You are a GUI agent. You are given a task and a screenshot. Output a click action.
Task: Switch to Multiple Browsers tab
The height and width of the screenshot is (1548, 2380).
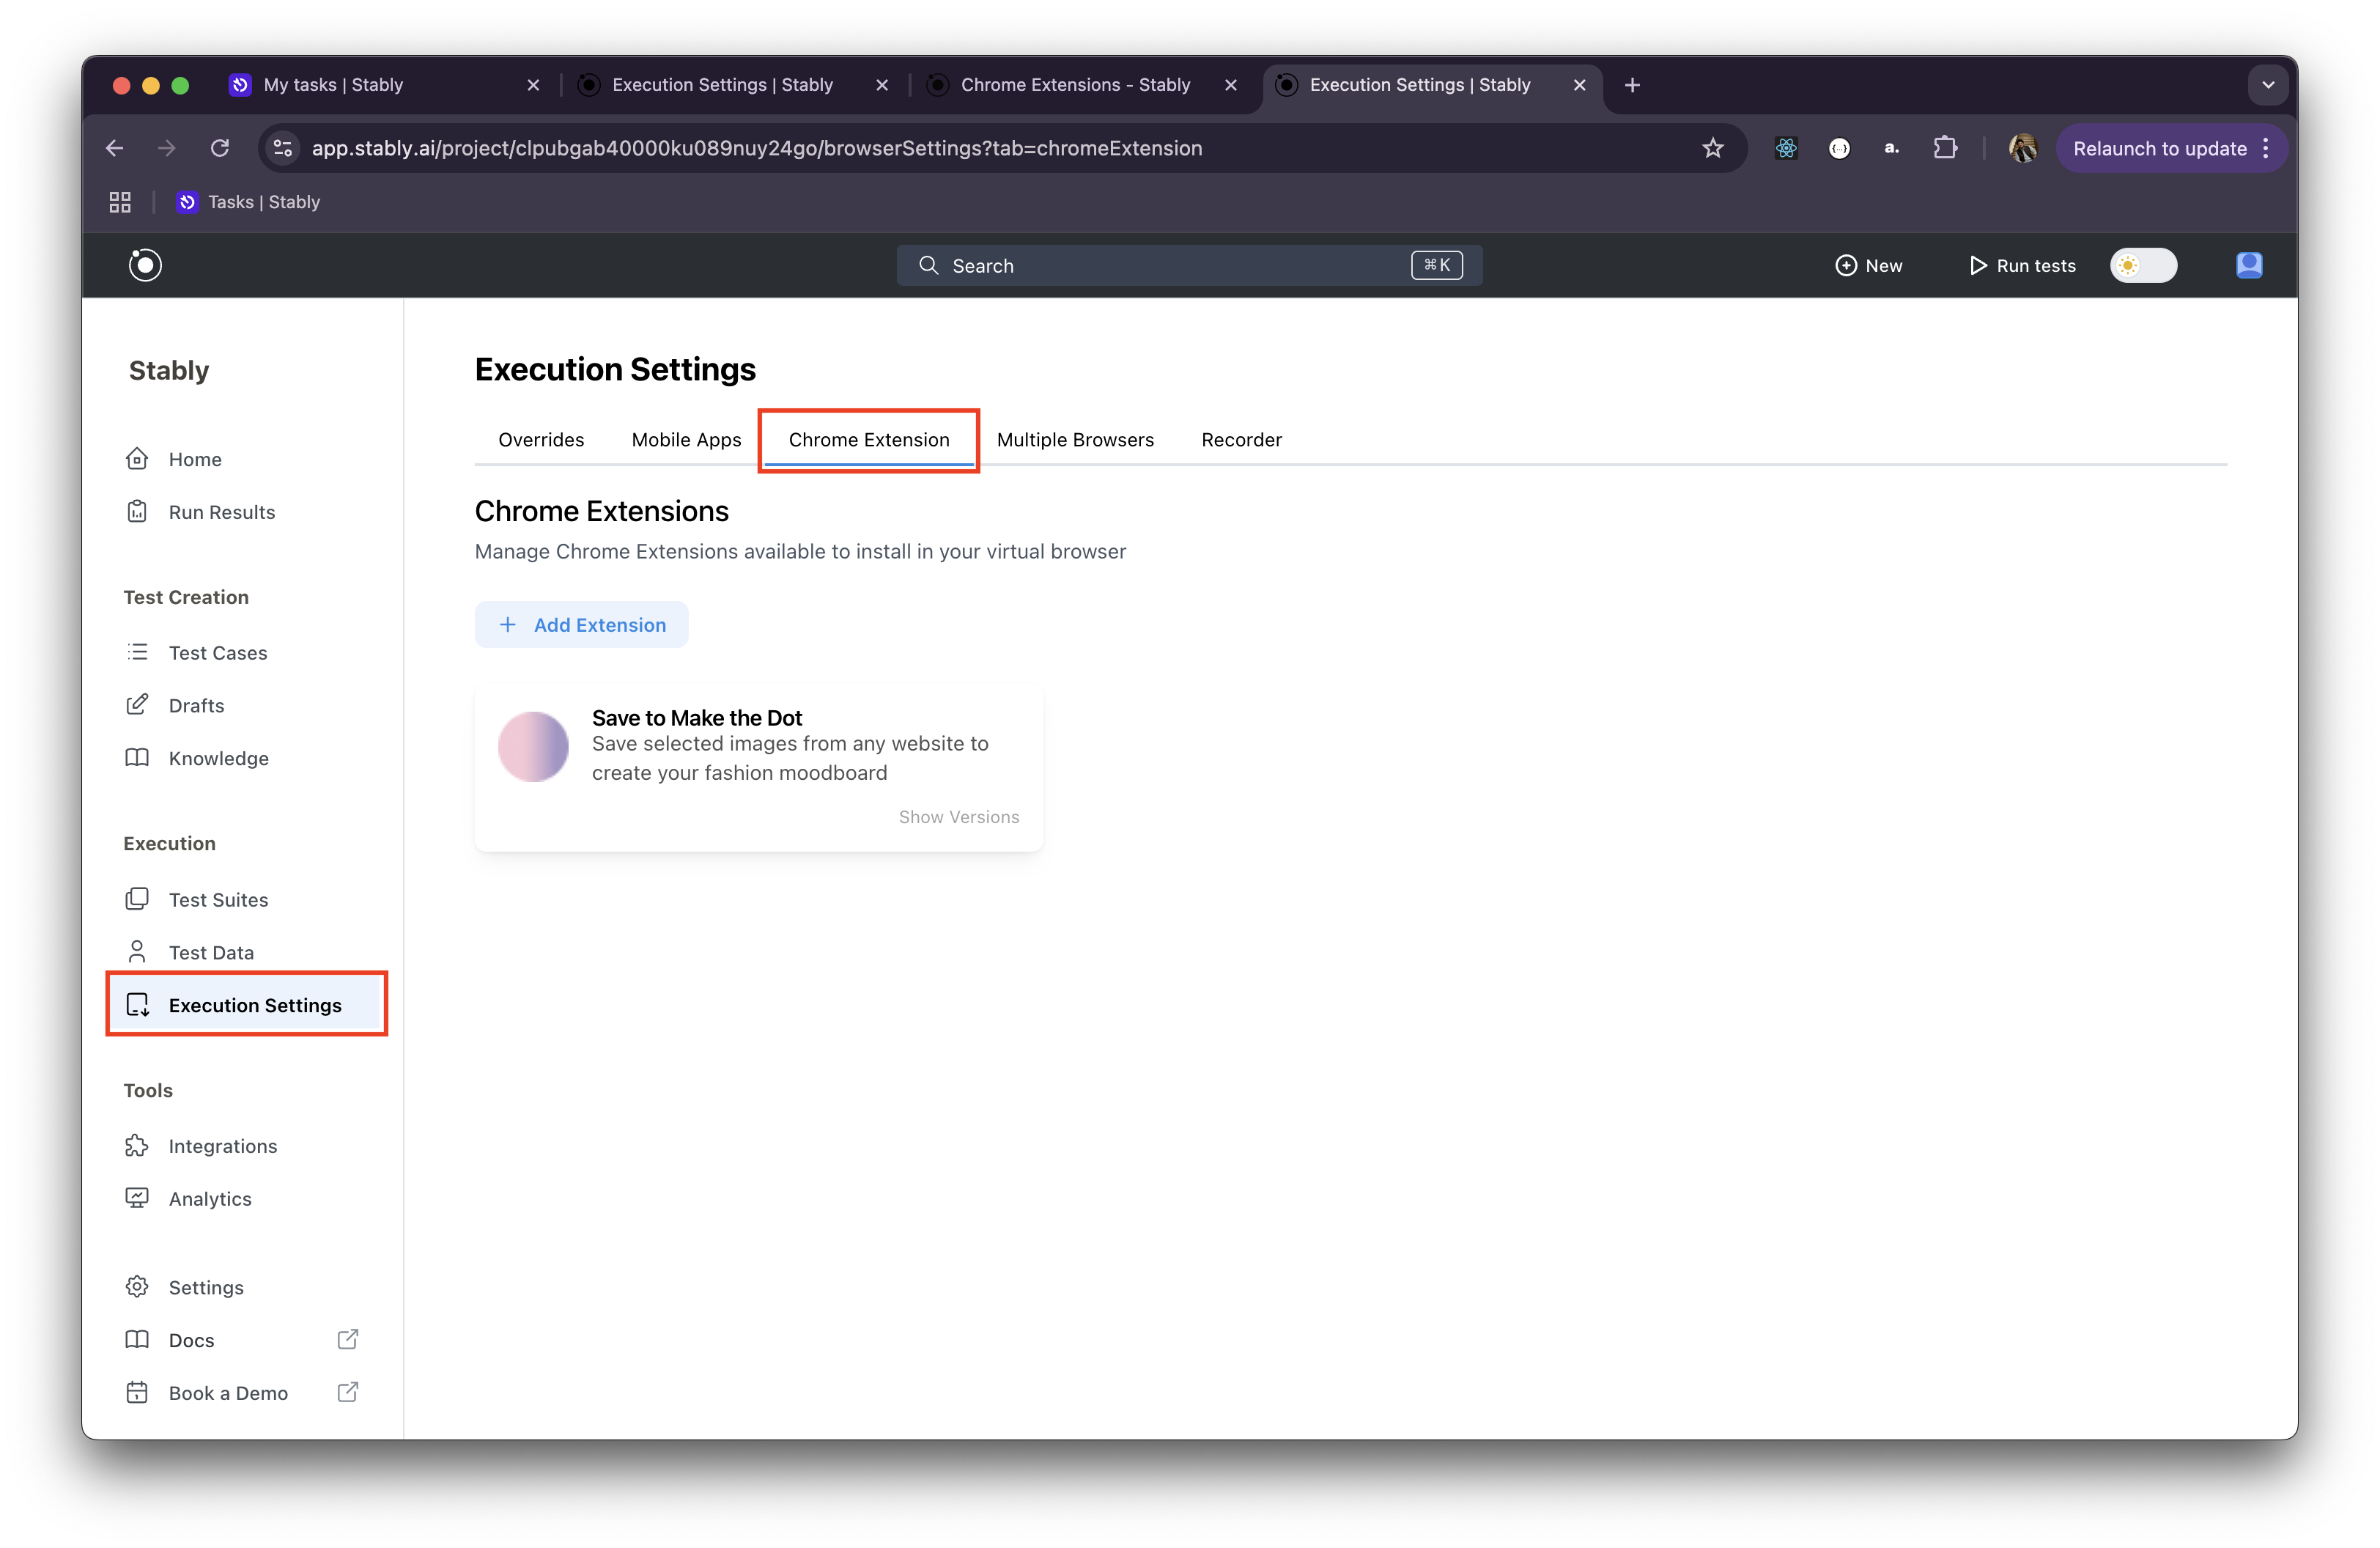(1075, 440)
